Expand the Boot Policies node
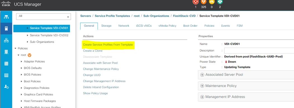Screen dimensions: 294x108 point(22,81)
